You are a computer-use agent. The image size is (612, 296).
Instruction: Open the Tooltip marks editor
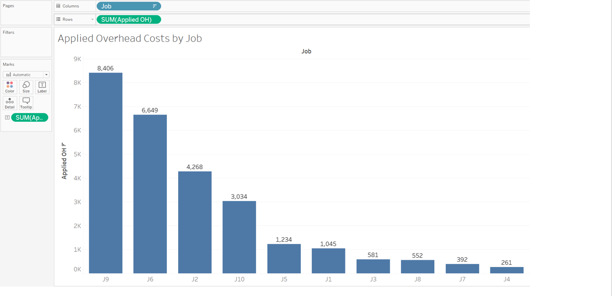click(26, 103)
